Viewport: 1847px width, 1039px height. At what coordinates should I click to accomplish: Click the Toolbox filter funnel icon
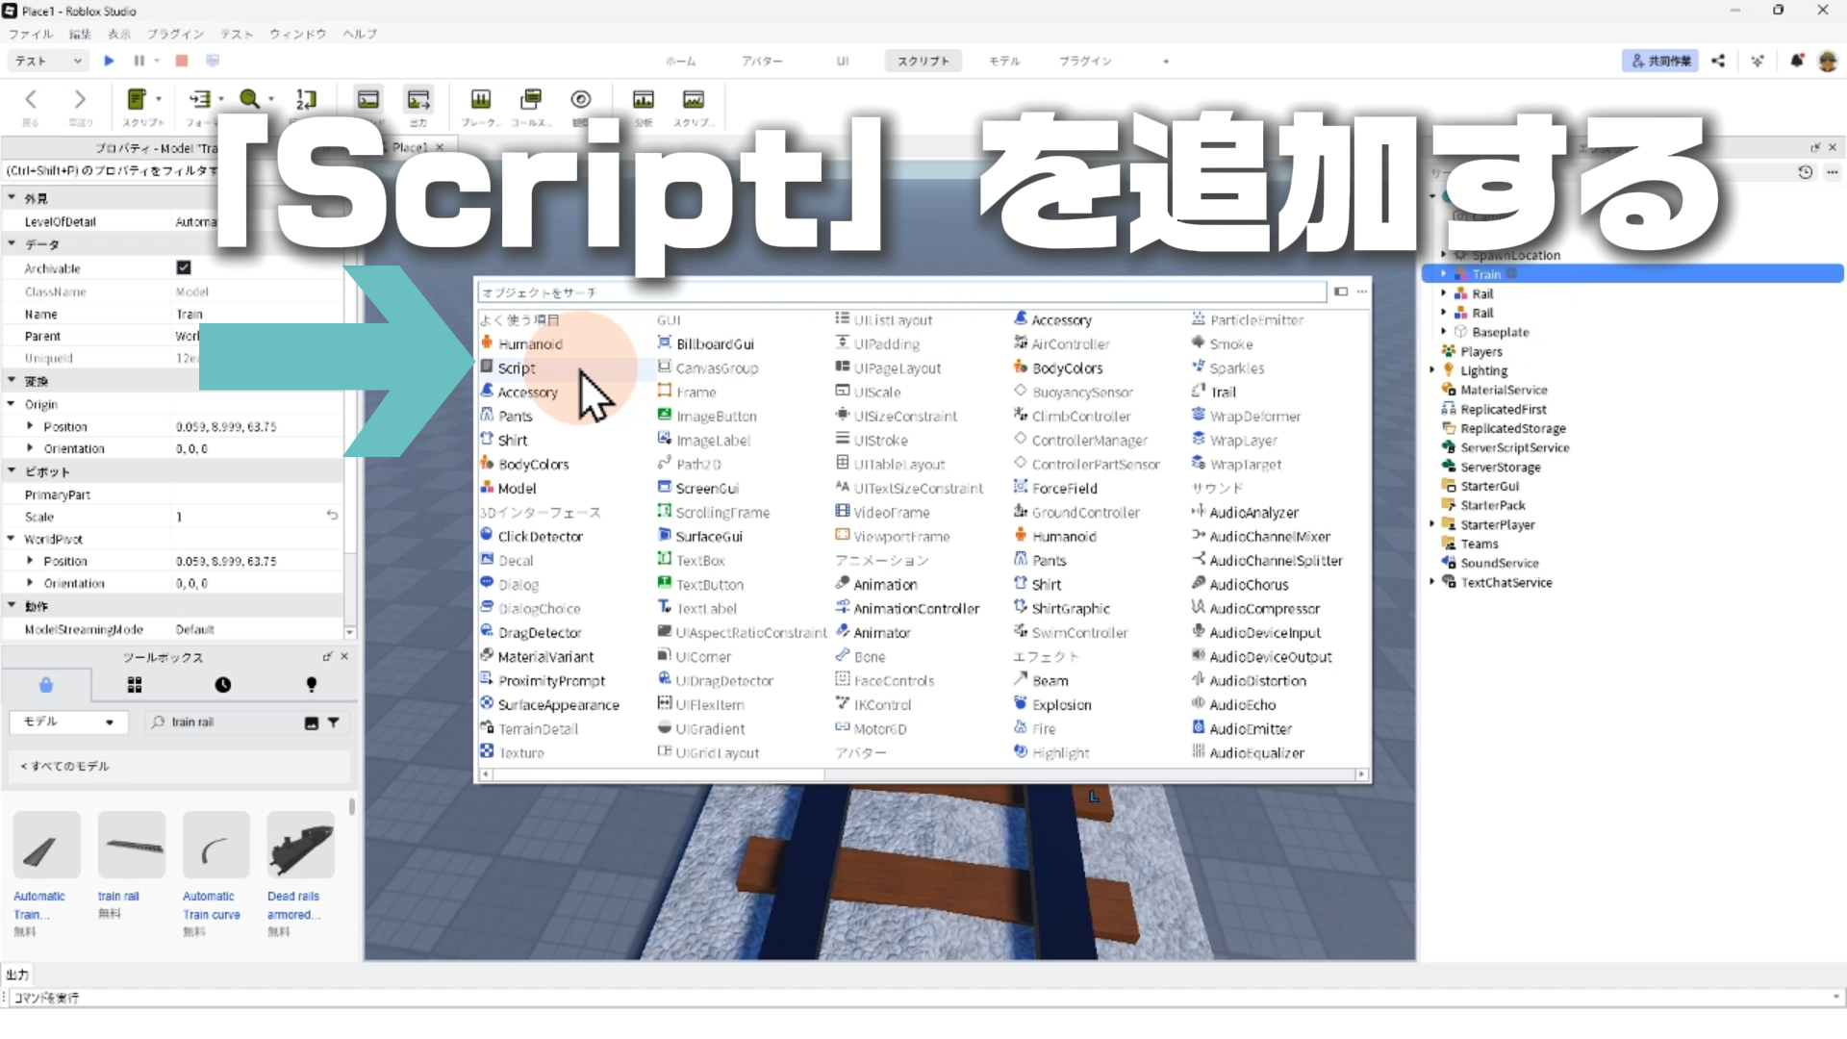pos(333,722)
